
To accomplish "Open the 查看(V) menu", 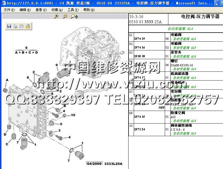I will pyautogui.click(x=41, y=10).
